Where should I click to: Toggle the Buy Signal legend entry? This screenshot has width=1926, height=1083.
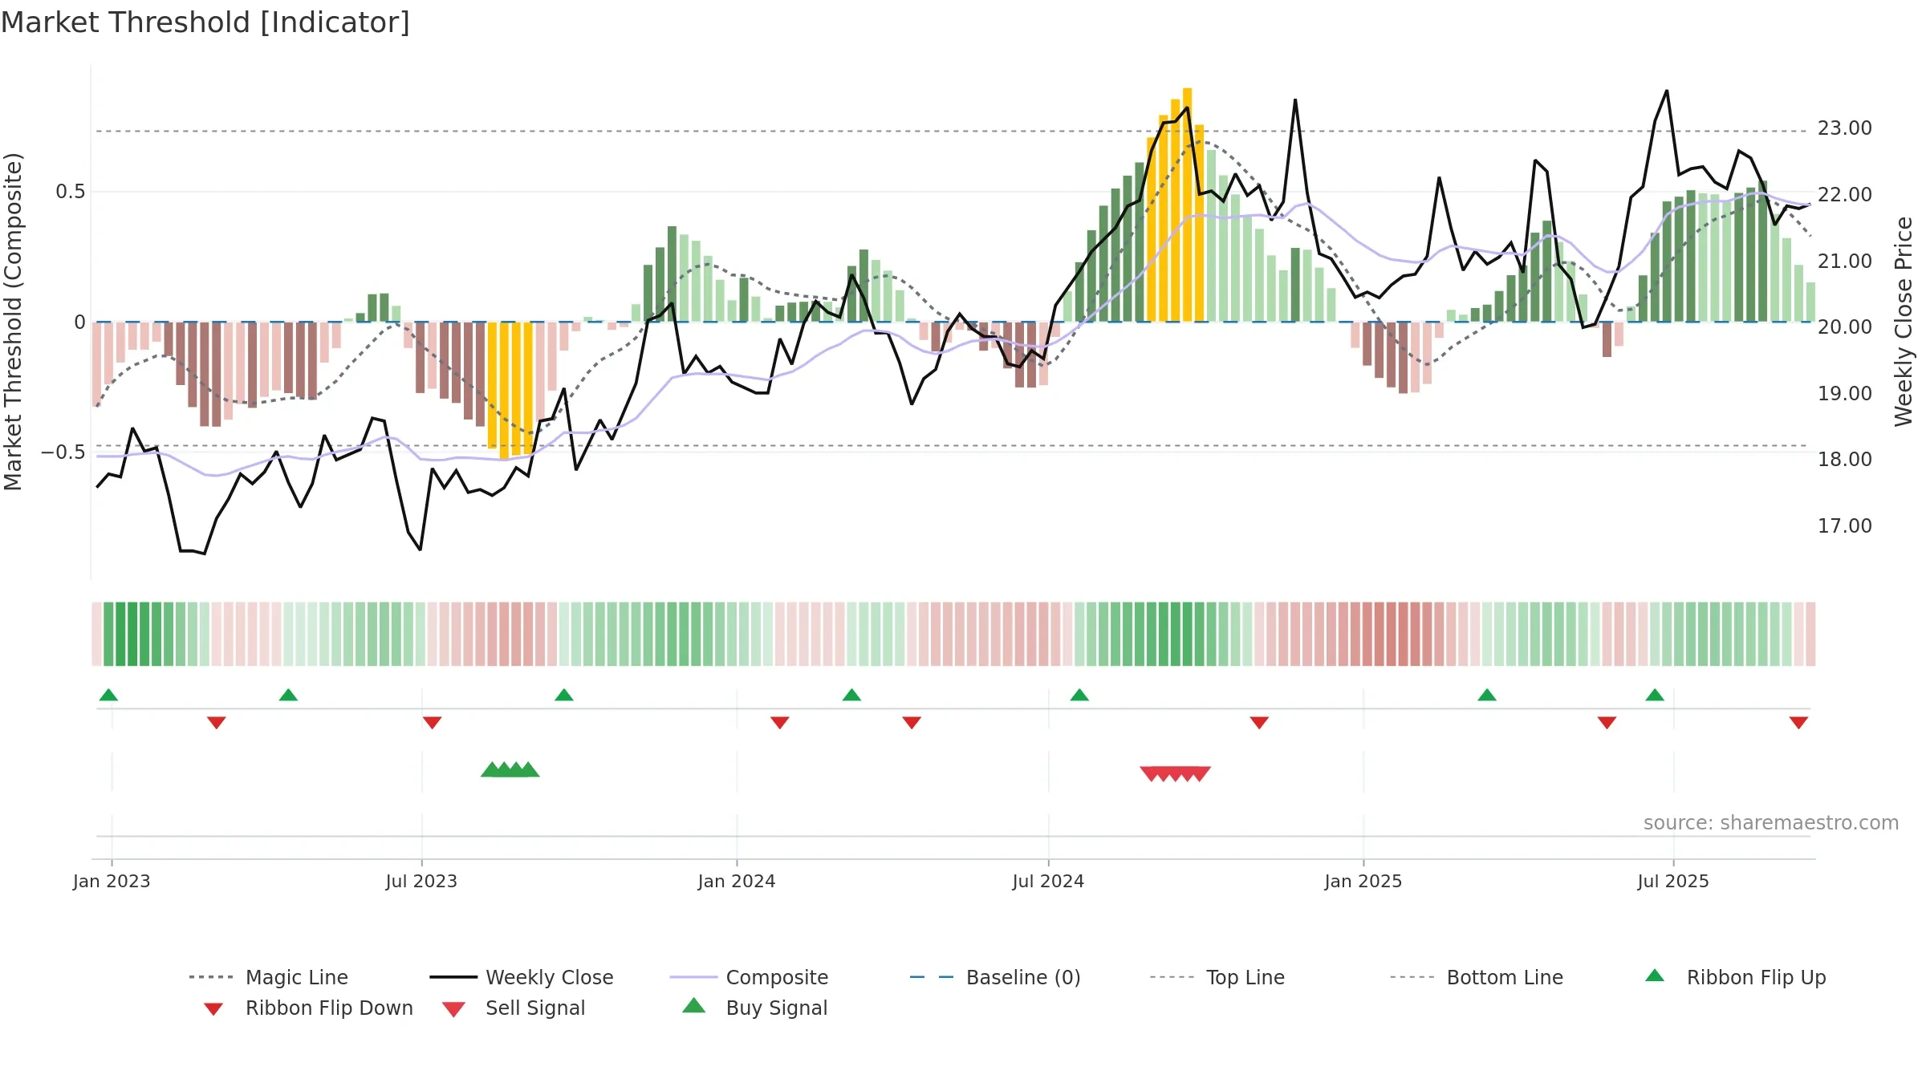tap(754, 1008)
